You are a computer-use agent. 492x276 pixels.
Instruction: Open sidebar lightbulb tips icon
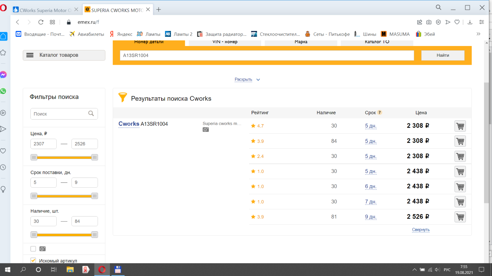[x=3, y=189]
